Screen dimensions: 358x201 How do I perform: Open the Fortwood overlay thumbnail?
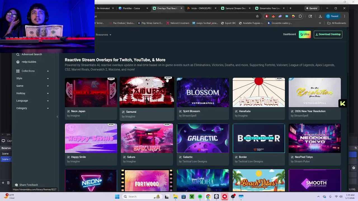point(147,180)
